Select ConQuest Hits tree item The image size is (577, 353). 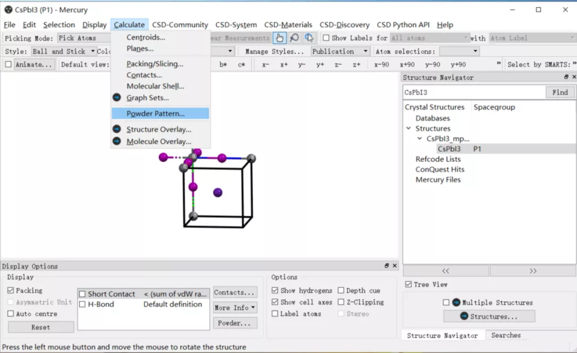point(440,169)
